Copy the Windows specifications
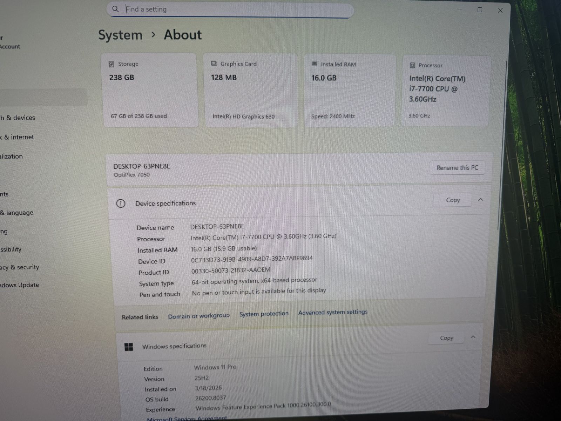561x421 pixels. (x=446, y=338)
